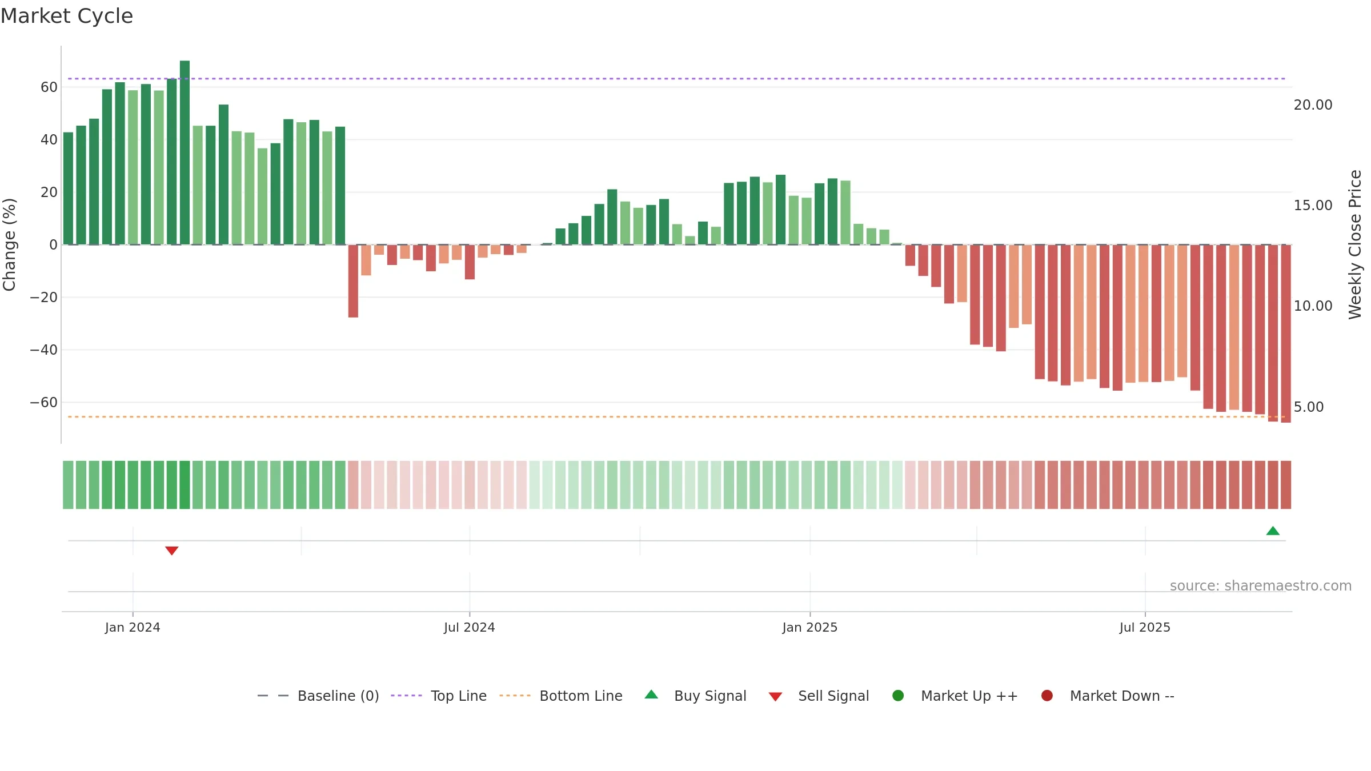Click the purple dotted Top Line legend sample
Viewport: 1371px width, 771px height.
point(406,696)
